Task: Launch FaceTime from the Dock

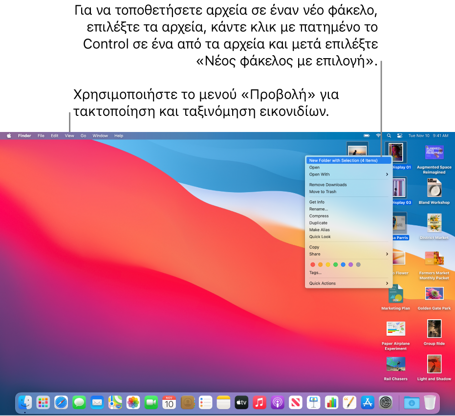Action: click(151, 403)
